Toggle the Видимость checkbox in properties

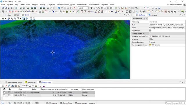(x=150, y=31)
